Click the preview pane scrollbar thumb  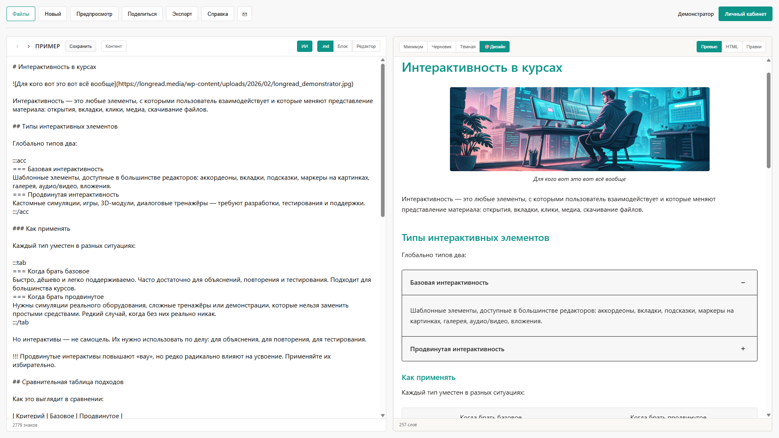[x=768, y=120]
